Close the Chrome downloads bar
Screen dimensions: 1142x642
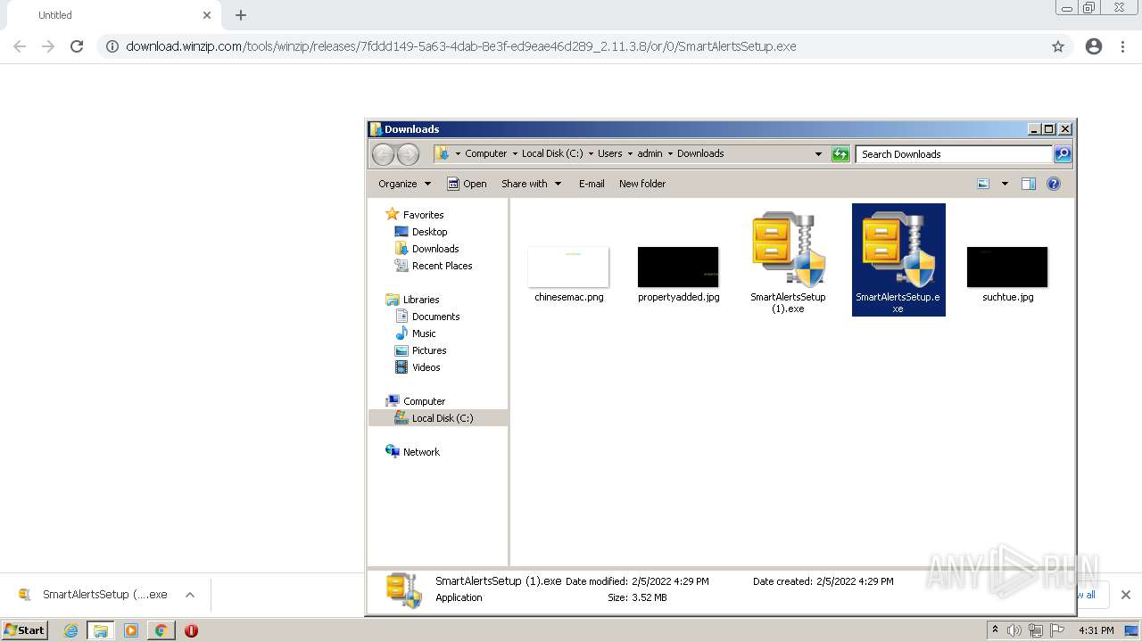click(1126, 595)
